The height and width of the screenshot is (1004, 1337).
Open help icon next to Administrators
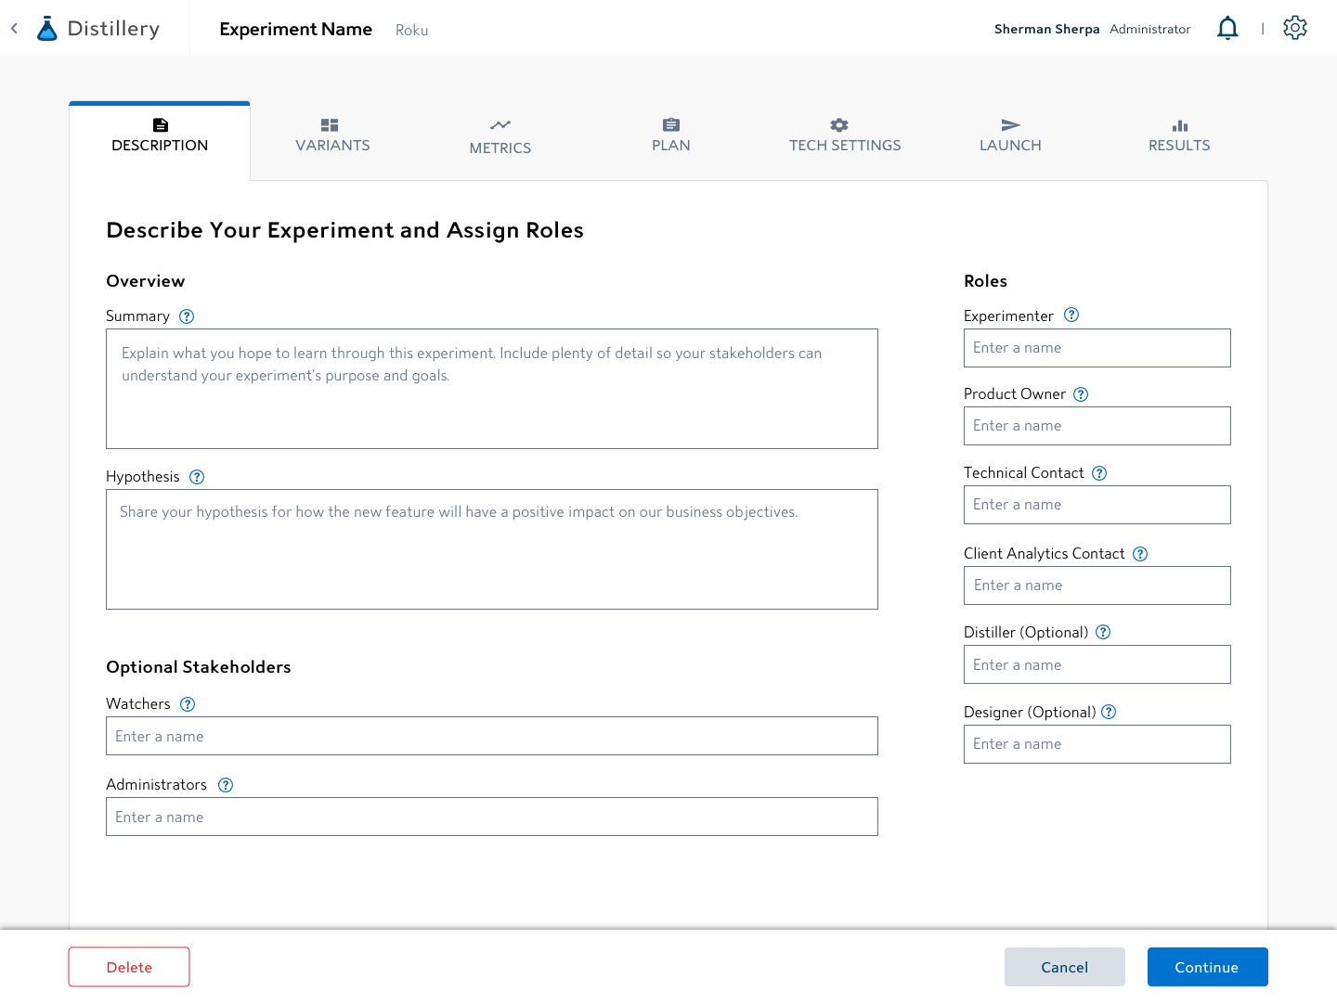point(226,785)
